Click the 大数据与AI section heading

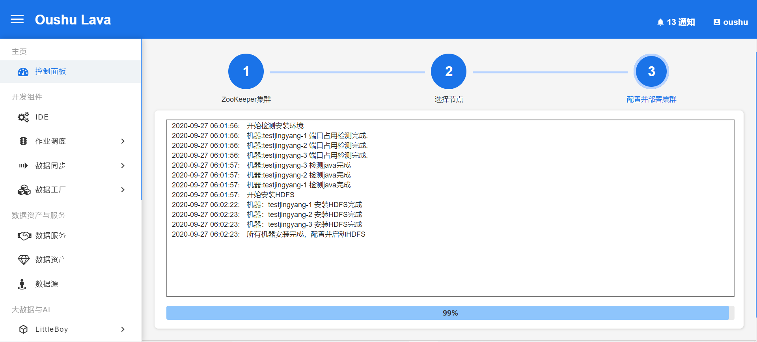(x=31, y=310)
